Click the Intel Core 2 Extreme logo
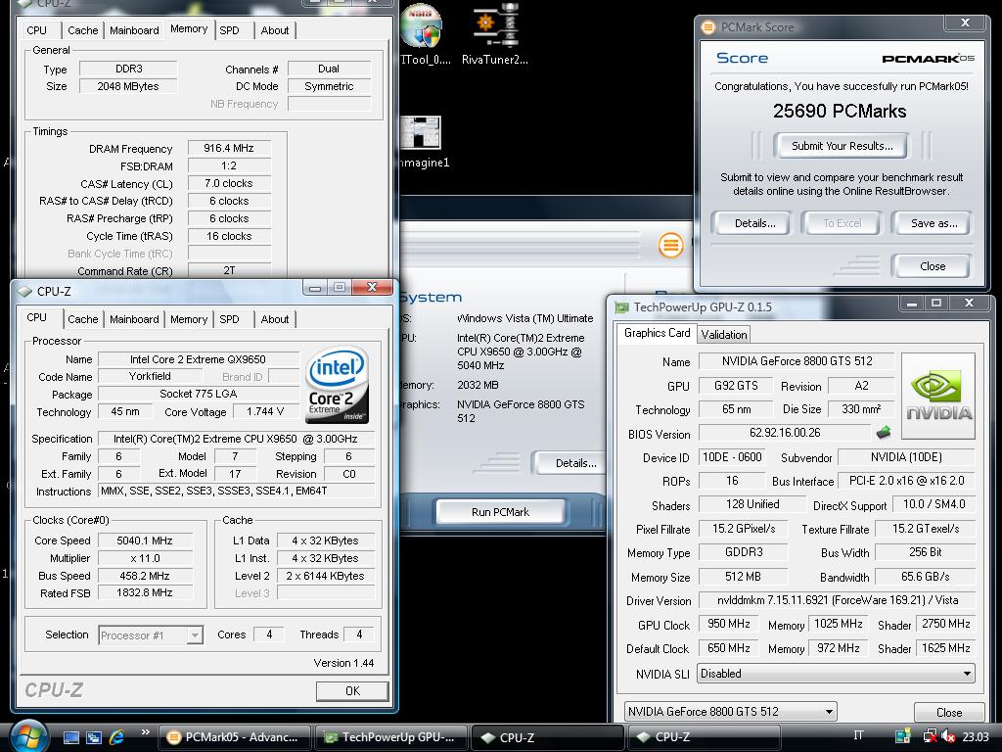 click(x=337, y=384)
